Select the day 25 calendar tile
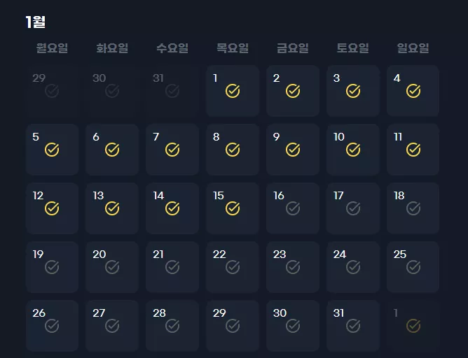468x358 pixels. [x=413, y=267]
